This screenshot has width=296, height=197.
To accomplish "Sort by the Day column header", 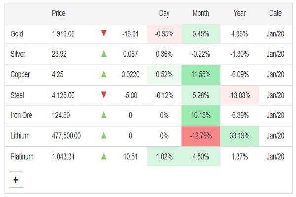I will click(x=164, y=13).
